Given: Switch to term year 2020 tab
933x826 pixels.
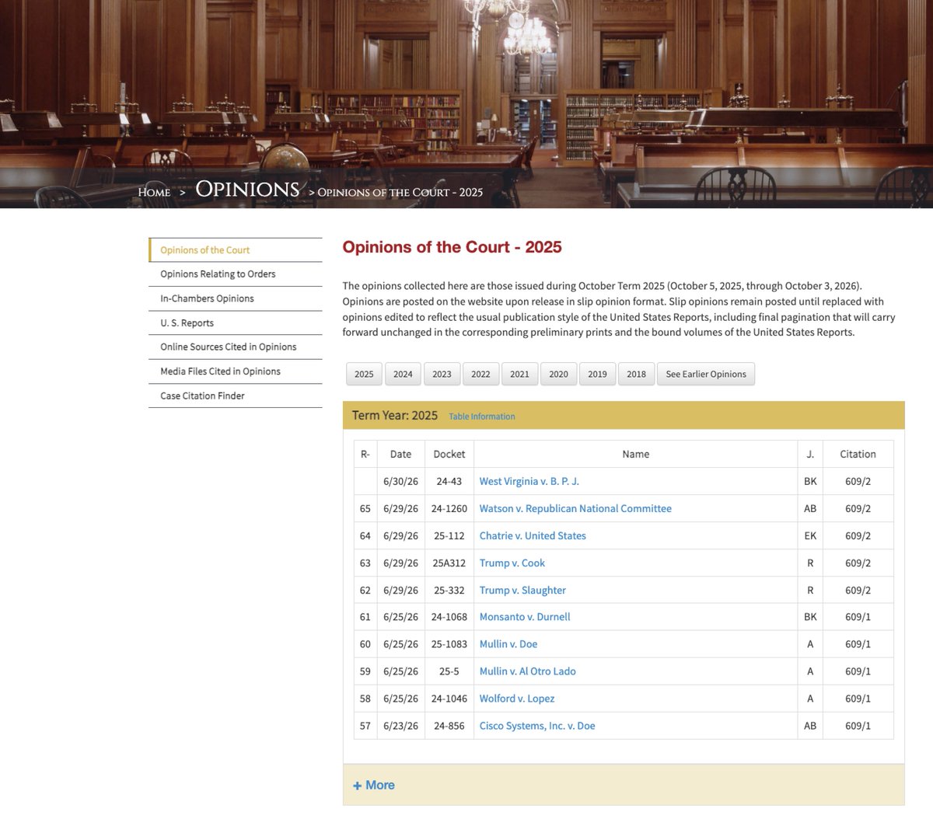Looking at the screenshot, I should click(x=558, y=374).
